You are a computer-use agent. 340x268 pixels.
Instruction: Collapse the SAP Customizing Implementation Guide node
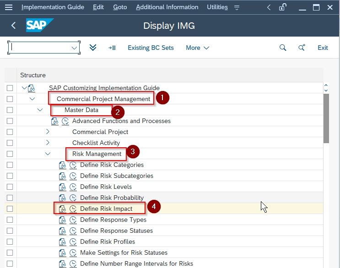click(x=24, y=88)
